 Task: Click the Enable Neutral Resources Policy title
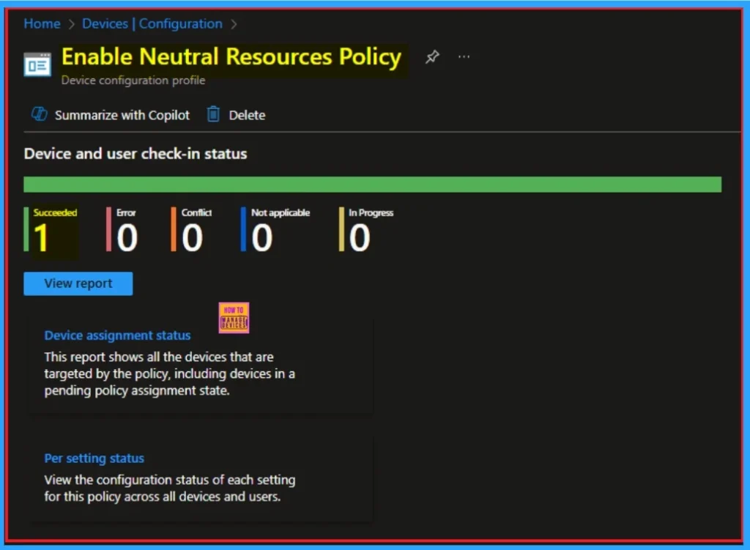pyautogui.click(x=231, y=57)
